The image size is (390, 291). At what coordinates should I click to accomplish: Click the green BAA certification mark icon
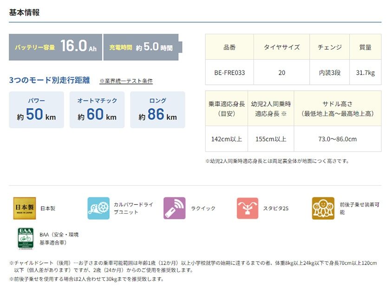point(26,238)
